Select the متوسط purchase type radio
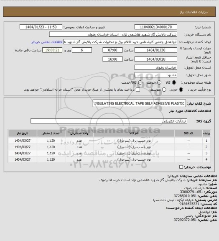This screenshot has height=241, width=219. coord(164,90)
